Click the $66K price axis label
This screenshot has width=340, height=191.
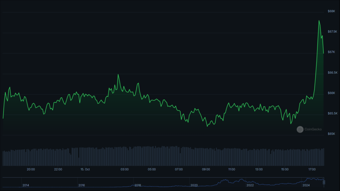tap(331, 93)
